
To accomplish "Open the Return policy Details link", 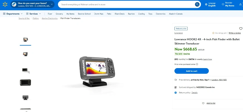I will coord(194,93).
